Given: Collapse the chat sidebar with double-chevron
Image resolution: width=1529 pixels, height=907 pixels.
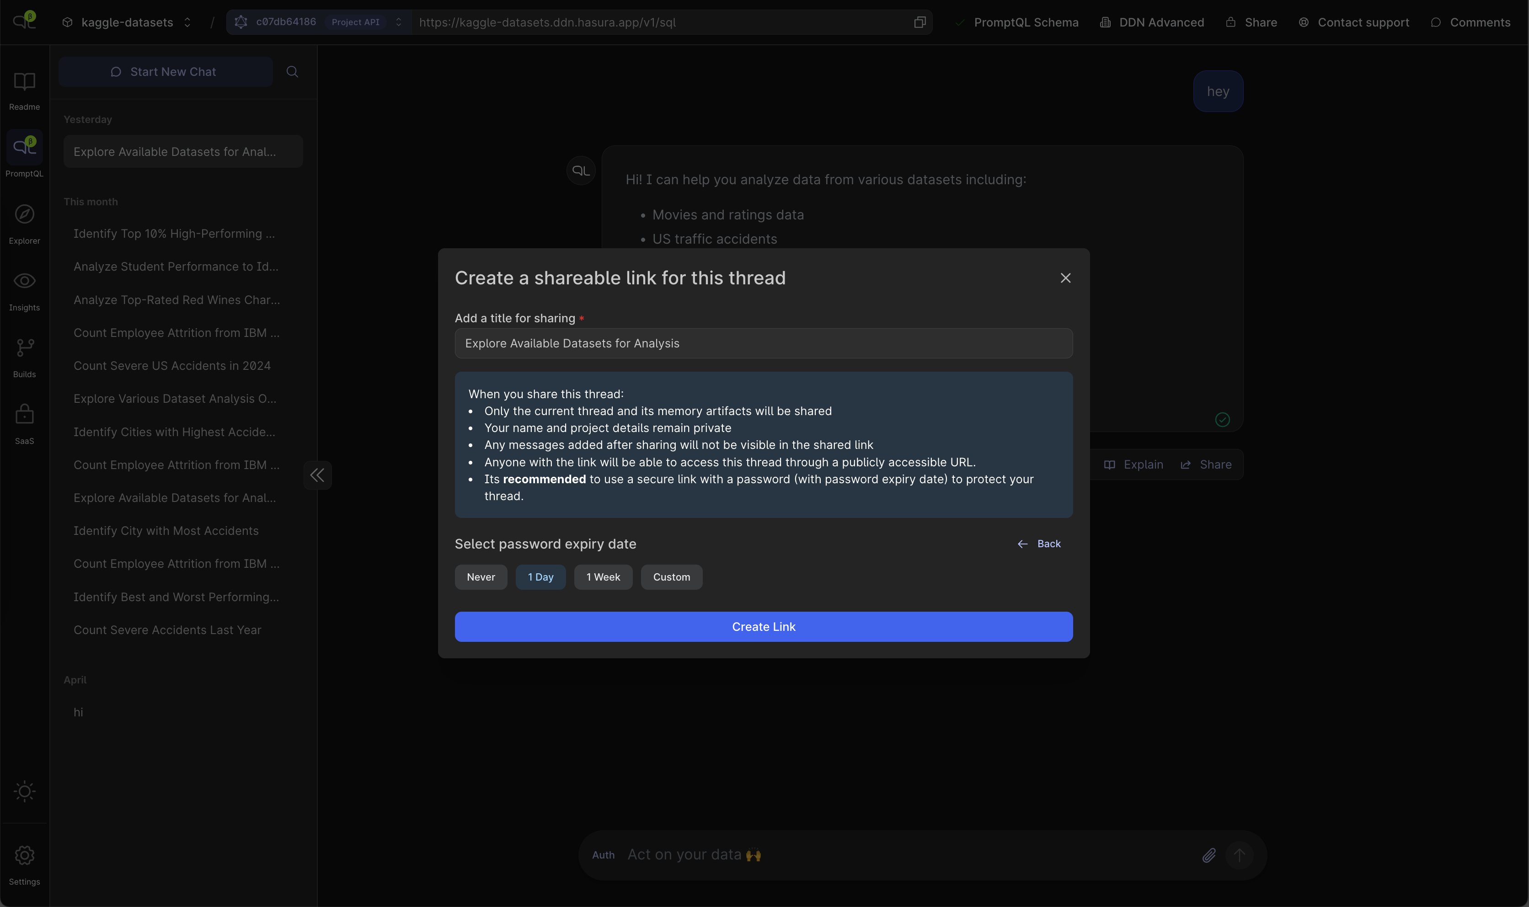Looking at the screenshot, I should (317, 475).
